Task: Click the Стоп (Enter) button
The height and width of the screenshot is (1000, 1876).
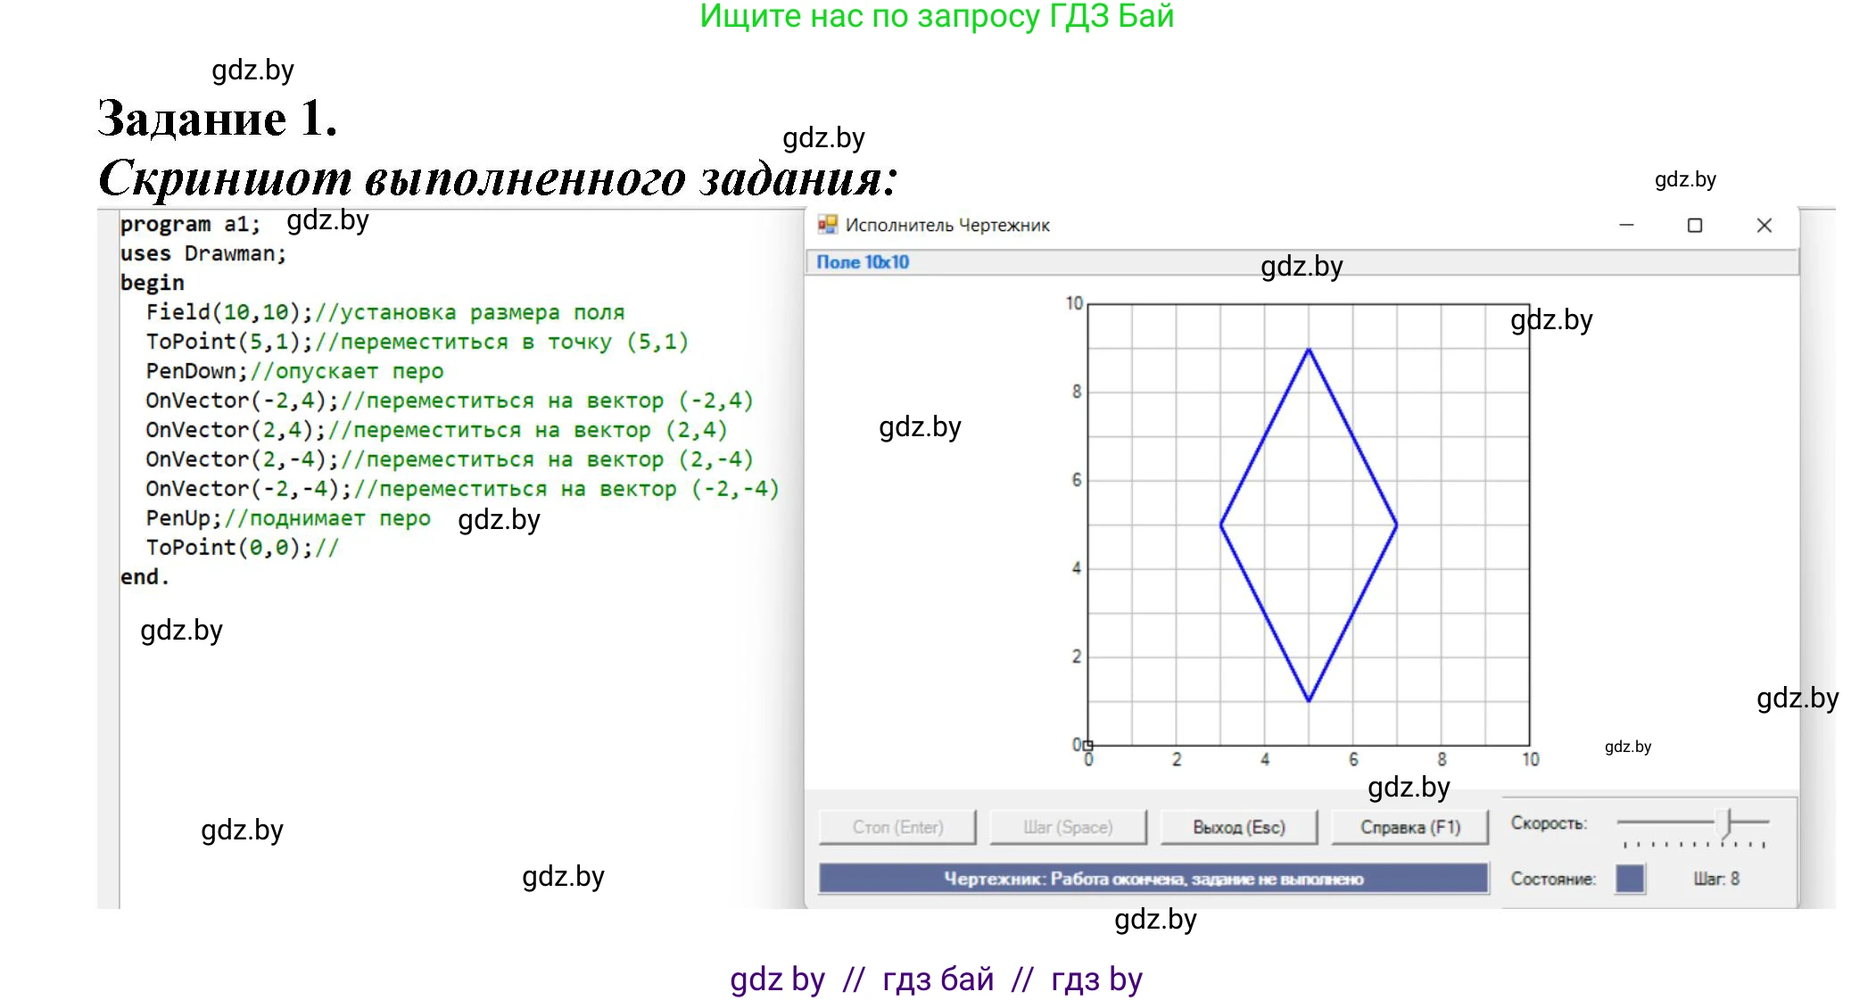Action: click(897, 826)
